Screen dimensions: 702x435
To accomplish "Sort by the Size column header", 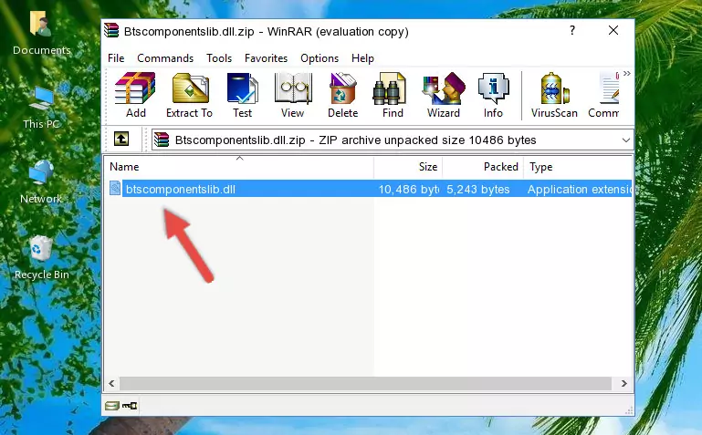I will [x=408, y=167].
